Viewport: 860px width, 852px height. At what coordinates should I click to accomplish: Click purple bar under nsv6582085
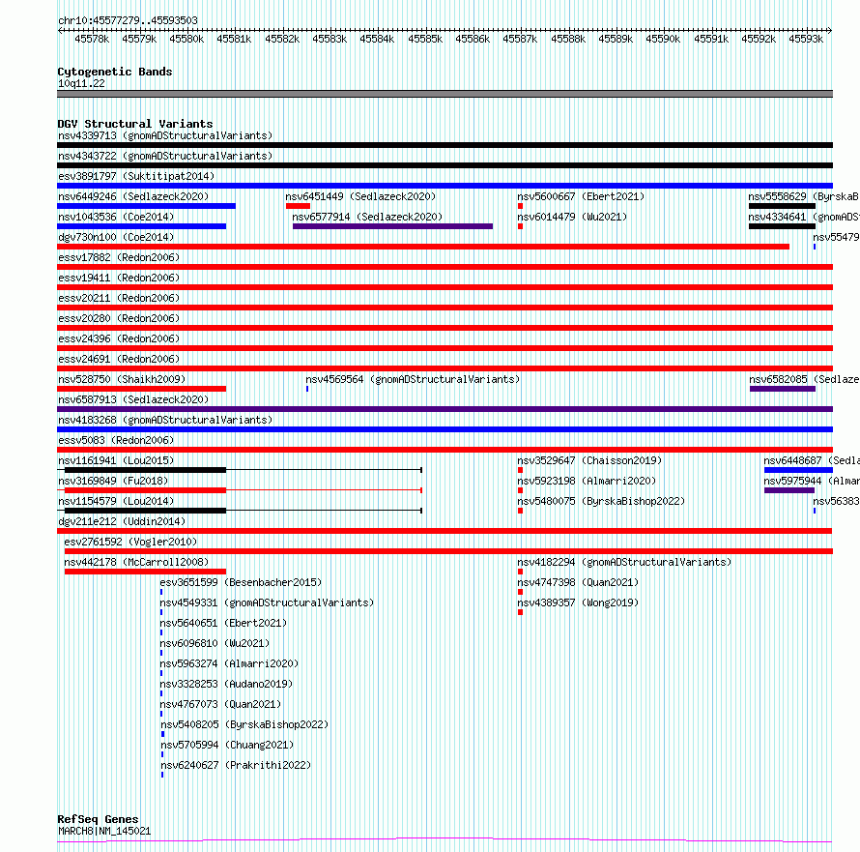[x=783, y=389]
